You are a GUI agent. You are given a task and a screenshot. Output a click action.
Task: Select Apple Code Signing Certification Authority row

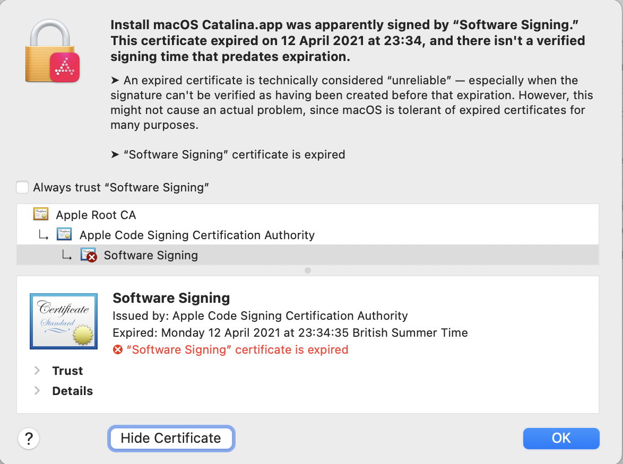click(197, 235)
